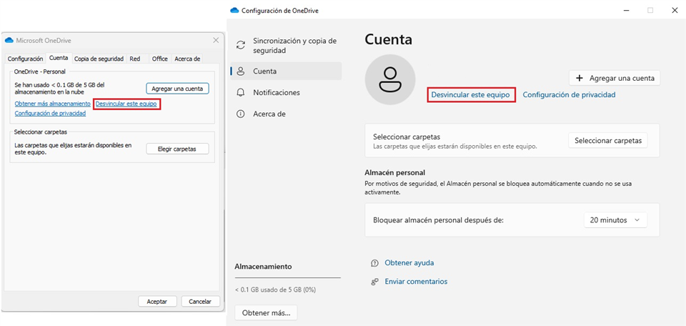Click the Elegir carpetas button
Image resolution: width=686 pixels, height=326 pixels.
click(177, 149)
